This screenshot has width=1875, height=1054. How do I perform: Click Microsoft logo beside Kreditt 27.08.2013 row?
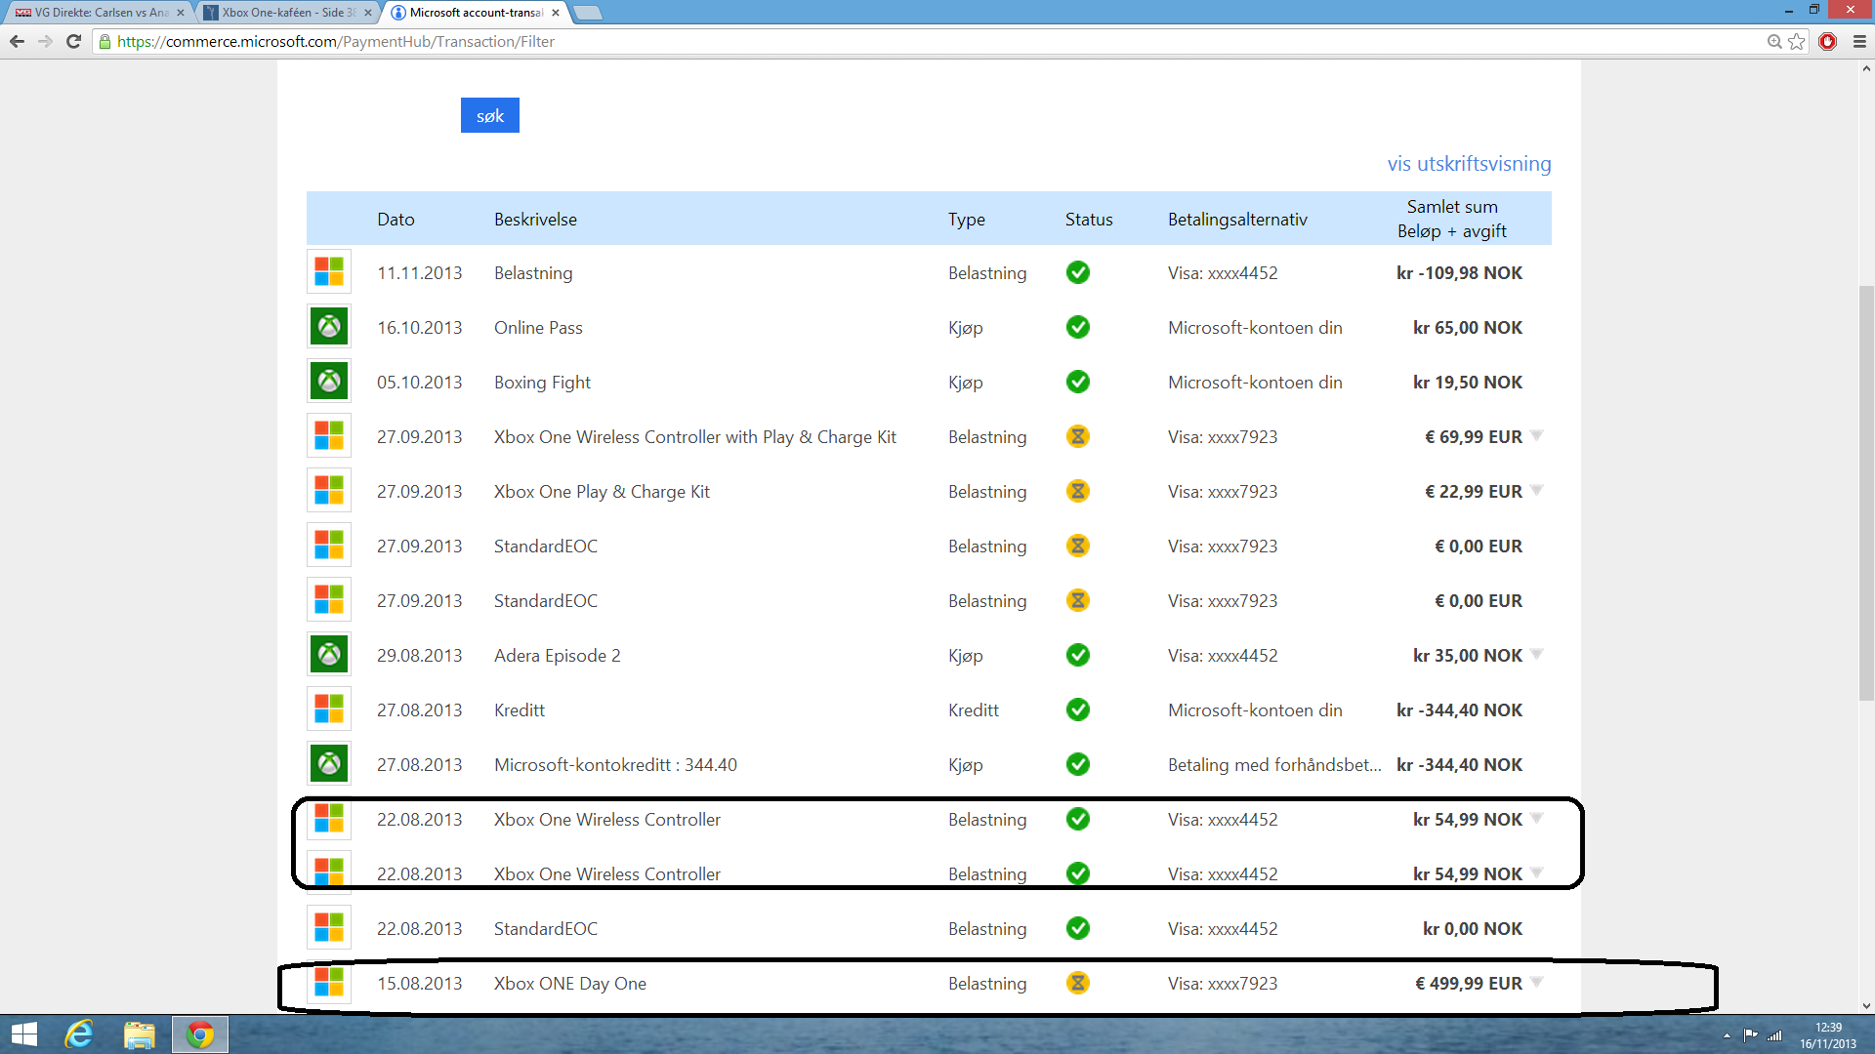(329, 709)
